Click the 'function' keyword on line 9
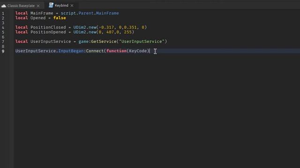The width and height of the screenshot is (300, 168). (x=116, y=51)
